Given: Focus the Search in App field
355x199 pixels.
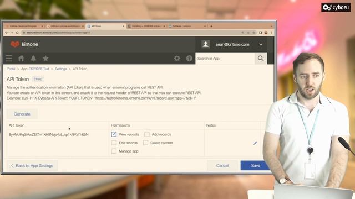Looking at the screenshot, I should point(225,59).
